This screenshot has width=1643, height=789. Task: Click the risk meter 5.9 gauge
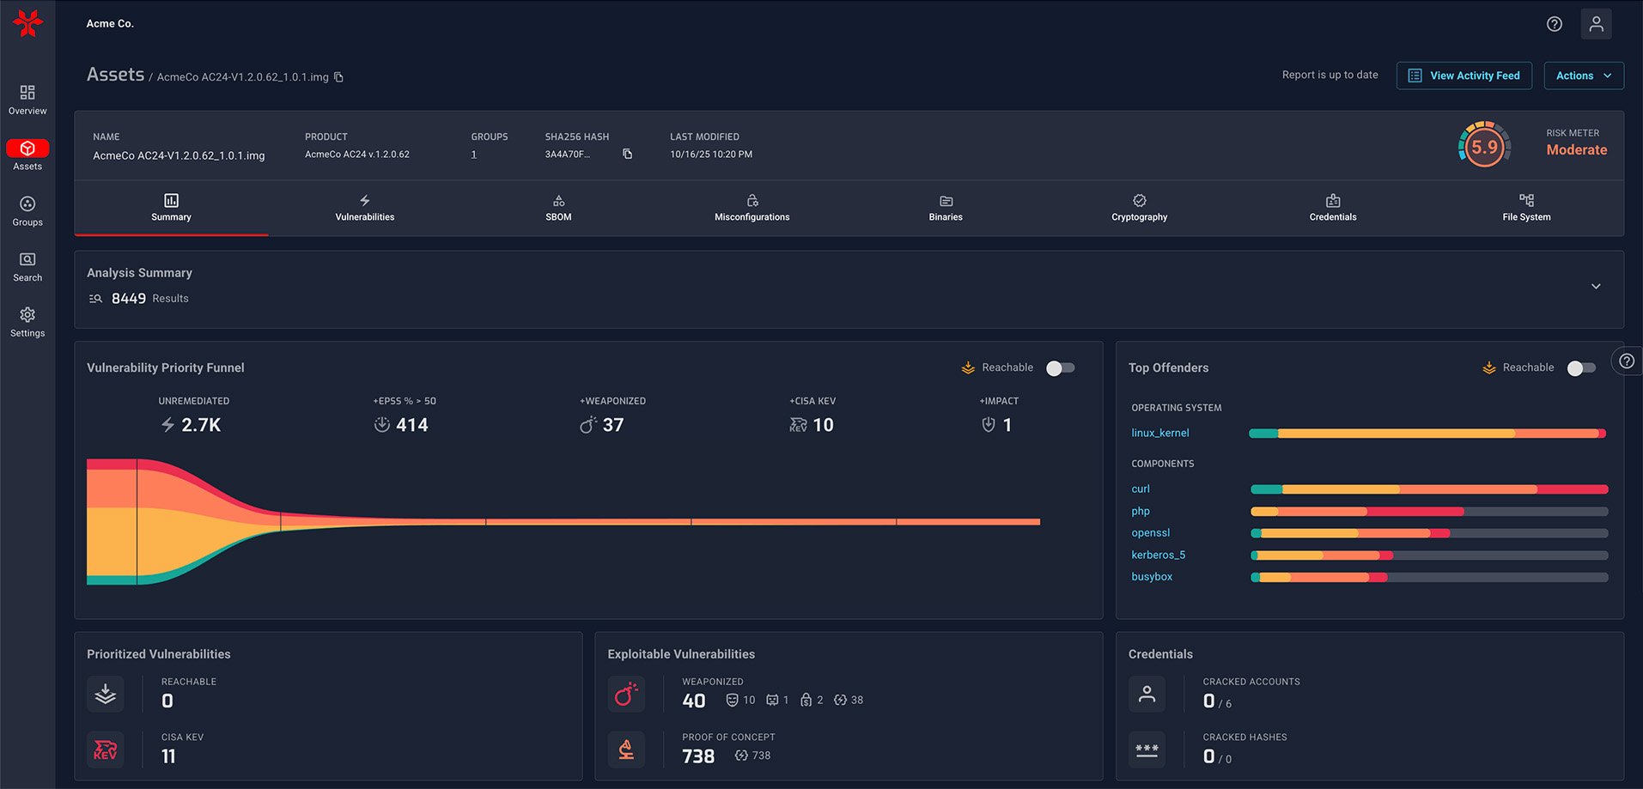point(1483,146)
